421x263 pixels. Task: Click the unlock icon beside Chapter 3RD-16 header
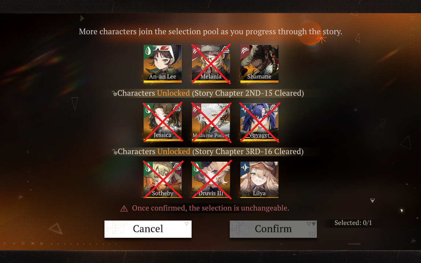pyautogui.click(x=115, y=152)
